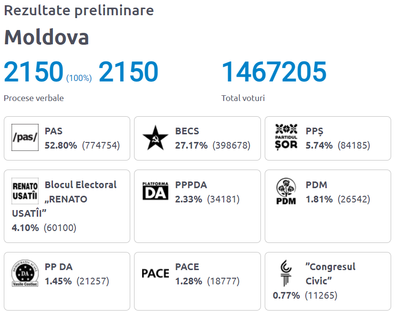Click the BECS star hammer-sickle logo
This screenshot has width=394, height=312.
(156, 138)
